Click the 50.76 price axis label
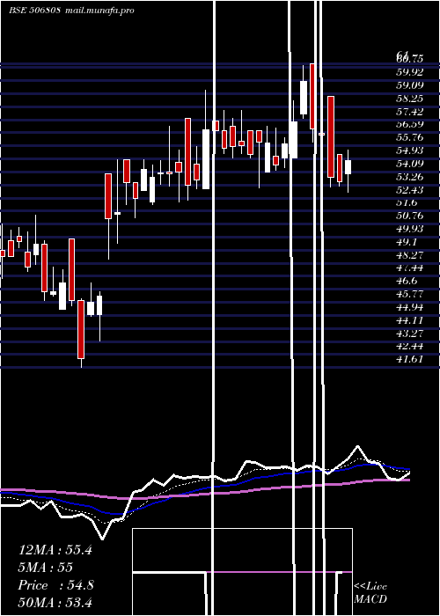The width and height of the screenshot is (440, 616). click(x=410, y=216)
